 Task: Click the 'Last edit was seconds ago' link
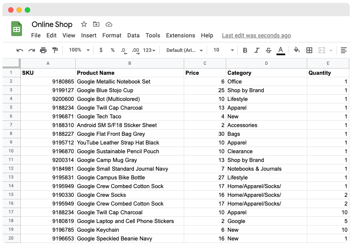(256, 35)
